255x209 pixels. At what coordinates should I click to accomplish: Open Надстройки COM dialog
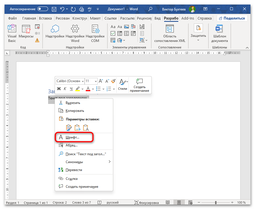pyautogui.click(x=95, y=33)
